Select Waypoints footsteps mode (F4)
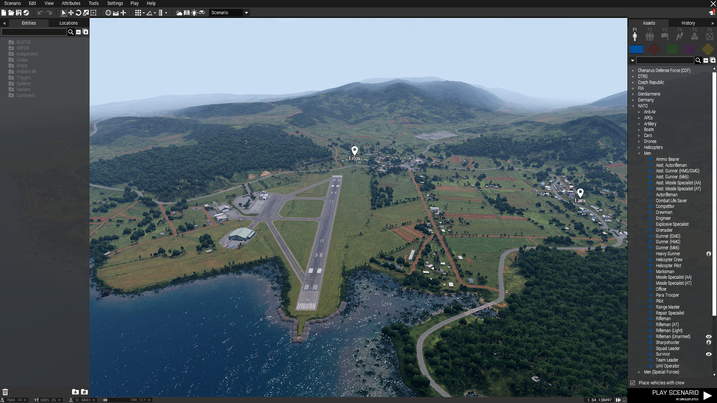The image size is (717, 403). pos(680,36)
